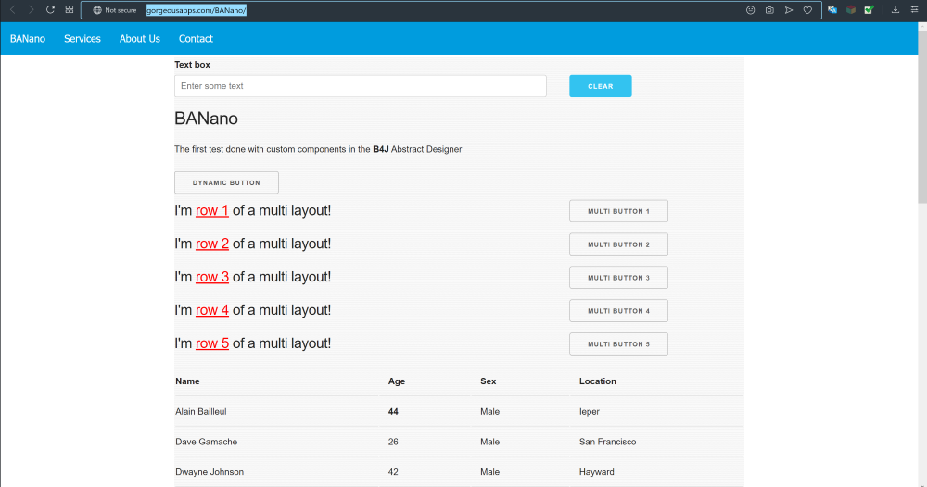Select the age '26' cell
Image resolution: width=927 pixels, height=487 pixels.
[x=393, y=442]
